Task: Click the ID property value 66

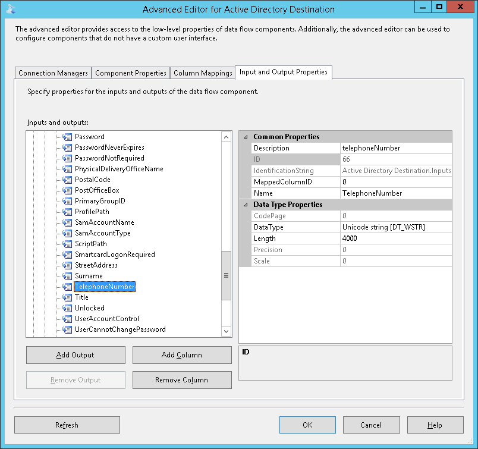Action: coord(396,159)
